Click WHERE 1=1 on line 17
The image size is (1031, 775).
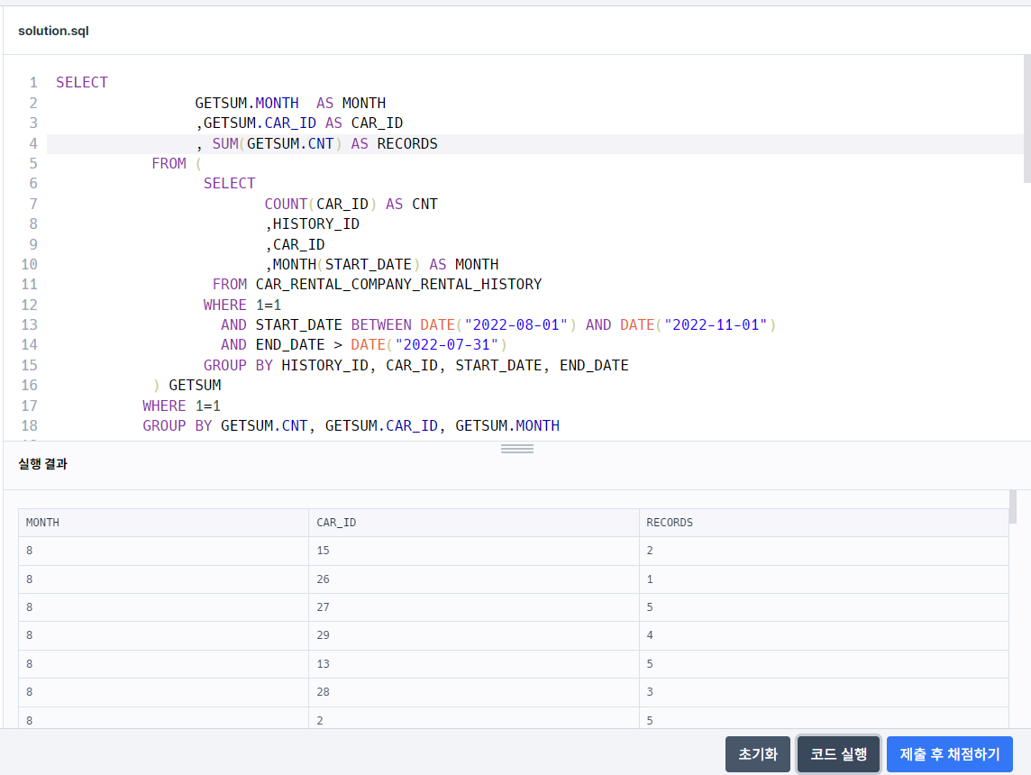point(181,406)
